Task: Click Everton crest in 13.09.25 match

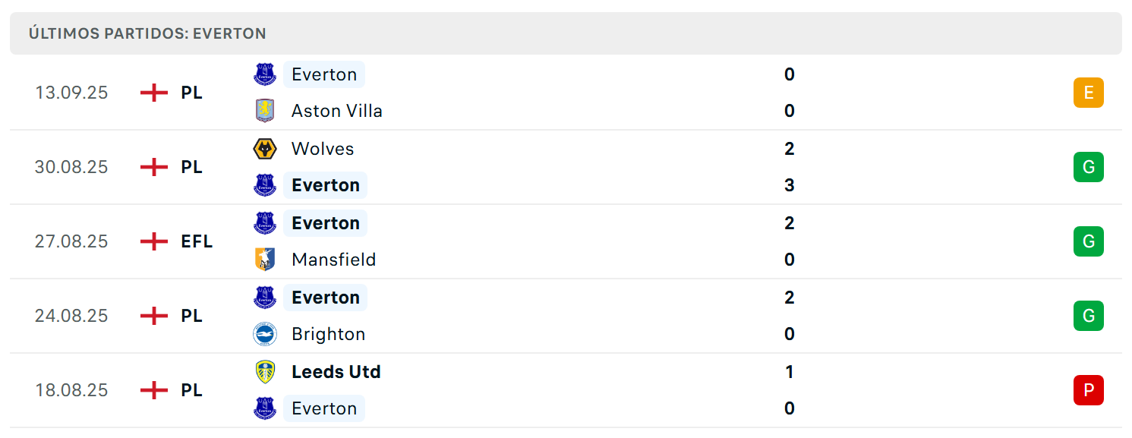Action: coord(265,74)
